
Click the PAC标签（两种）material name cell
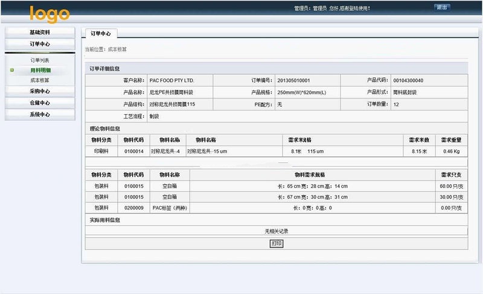pyautogui.click(x=170, y=208)
